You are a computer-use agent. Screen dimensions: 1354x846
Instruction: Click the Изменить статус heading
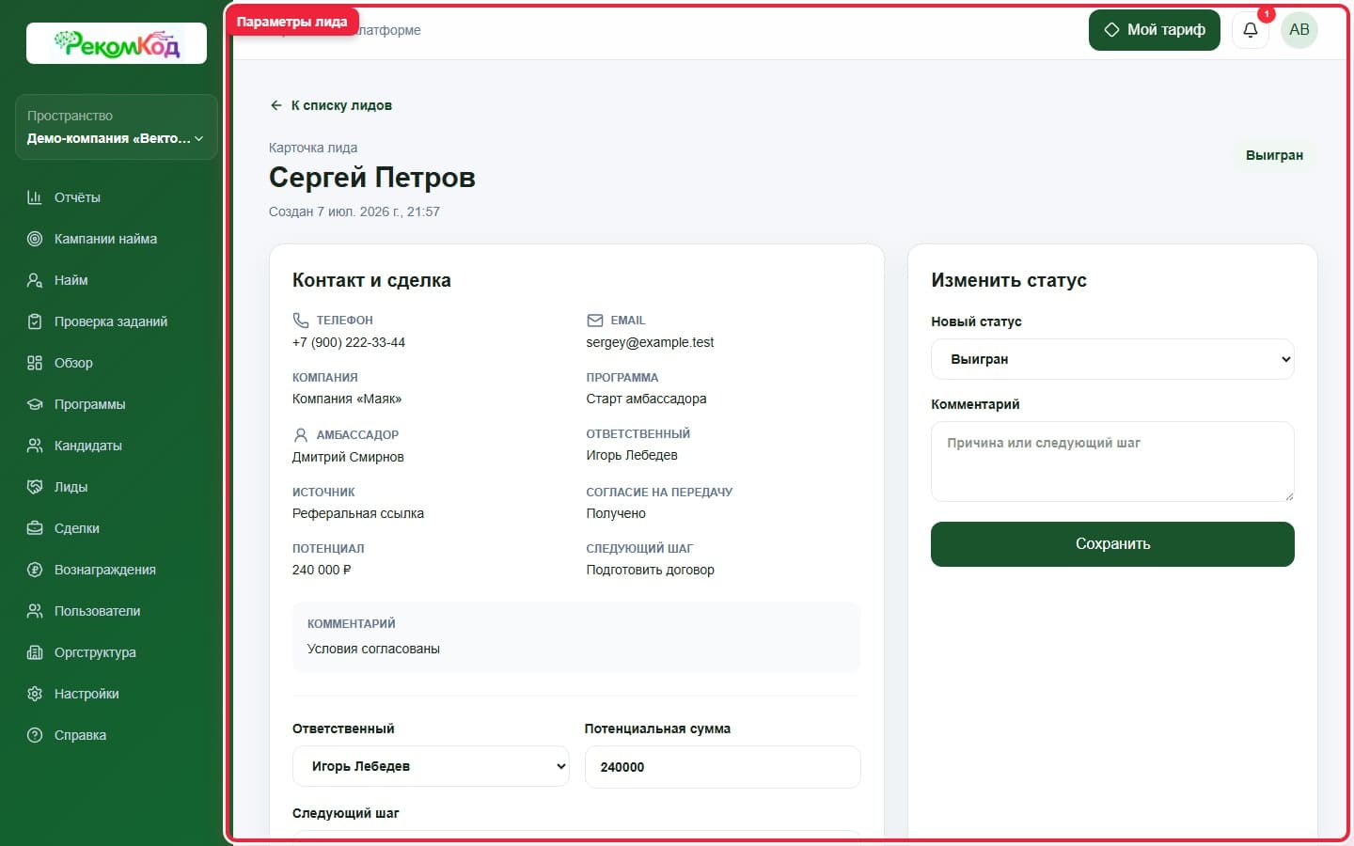[x=1009, y=280]
